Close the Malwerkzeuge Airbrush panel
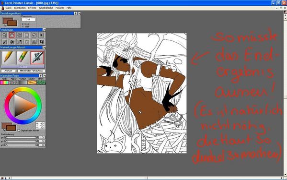287x180 pixels. 44,48
